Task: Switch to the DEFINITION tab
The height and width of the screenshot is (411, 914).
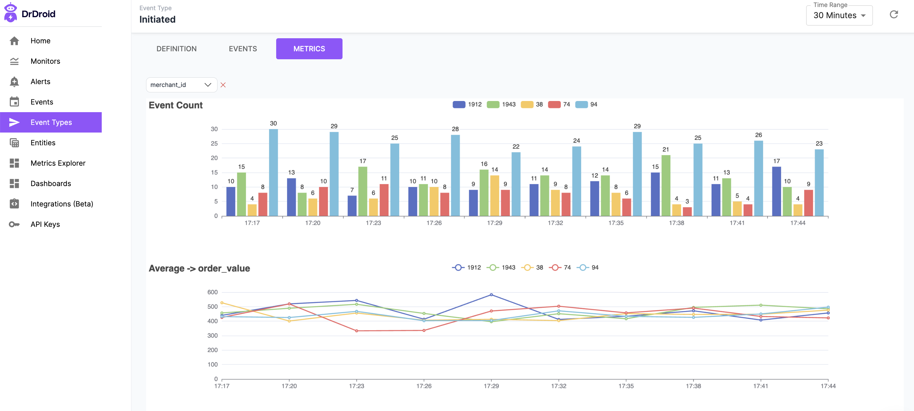Action: coord(176,49)
